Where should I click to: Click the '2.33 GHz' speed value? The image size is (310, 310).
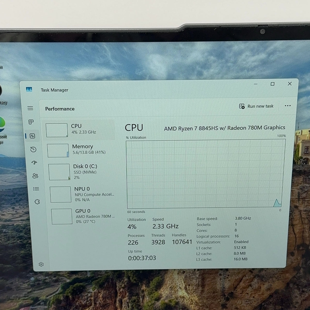(x=166, y=226)
